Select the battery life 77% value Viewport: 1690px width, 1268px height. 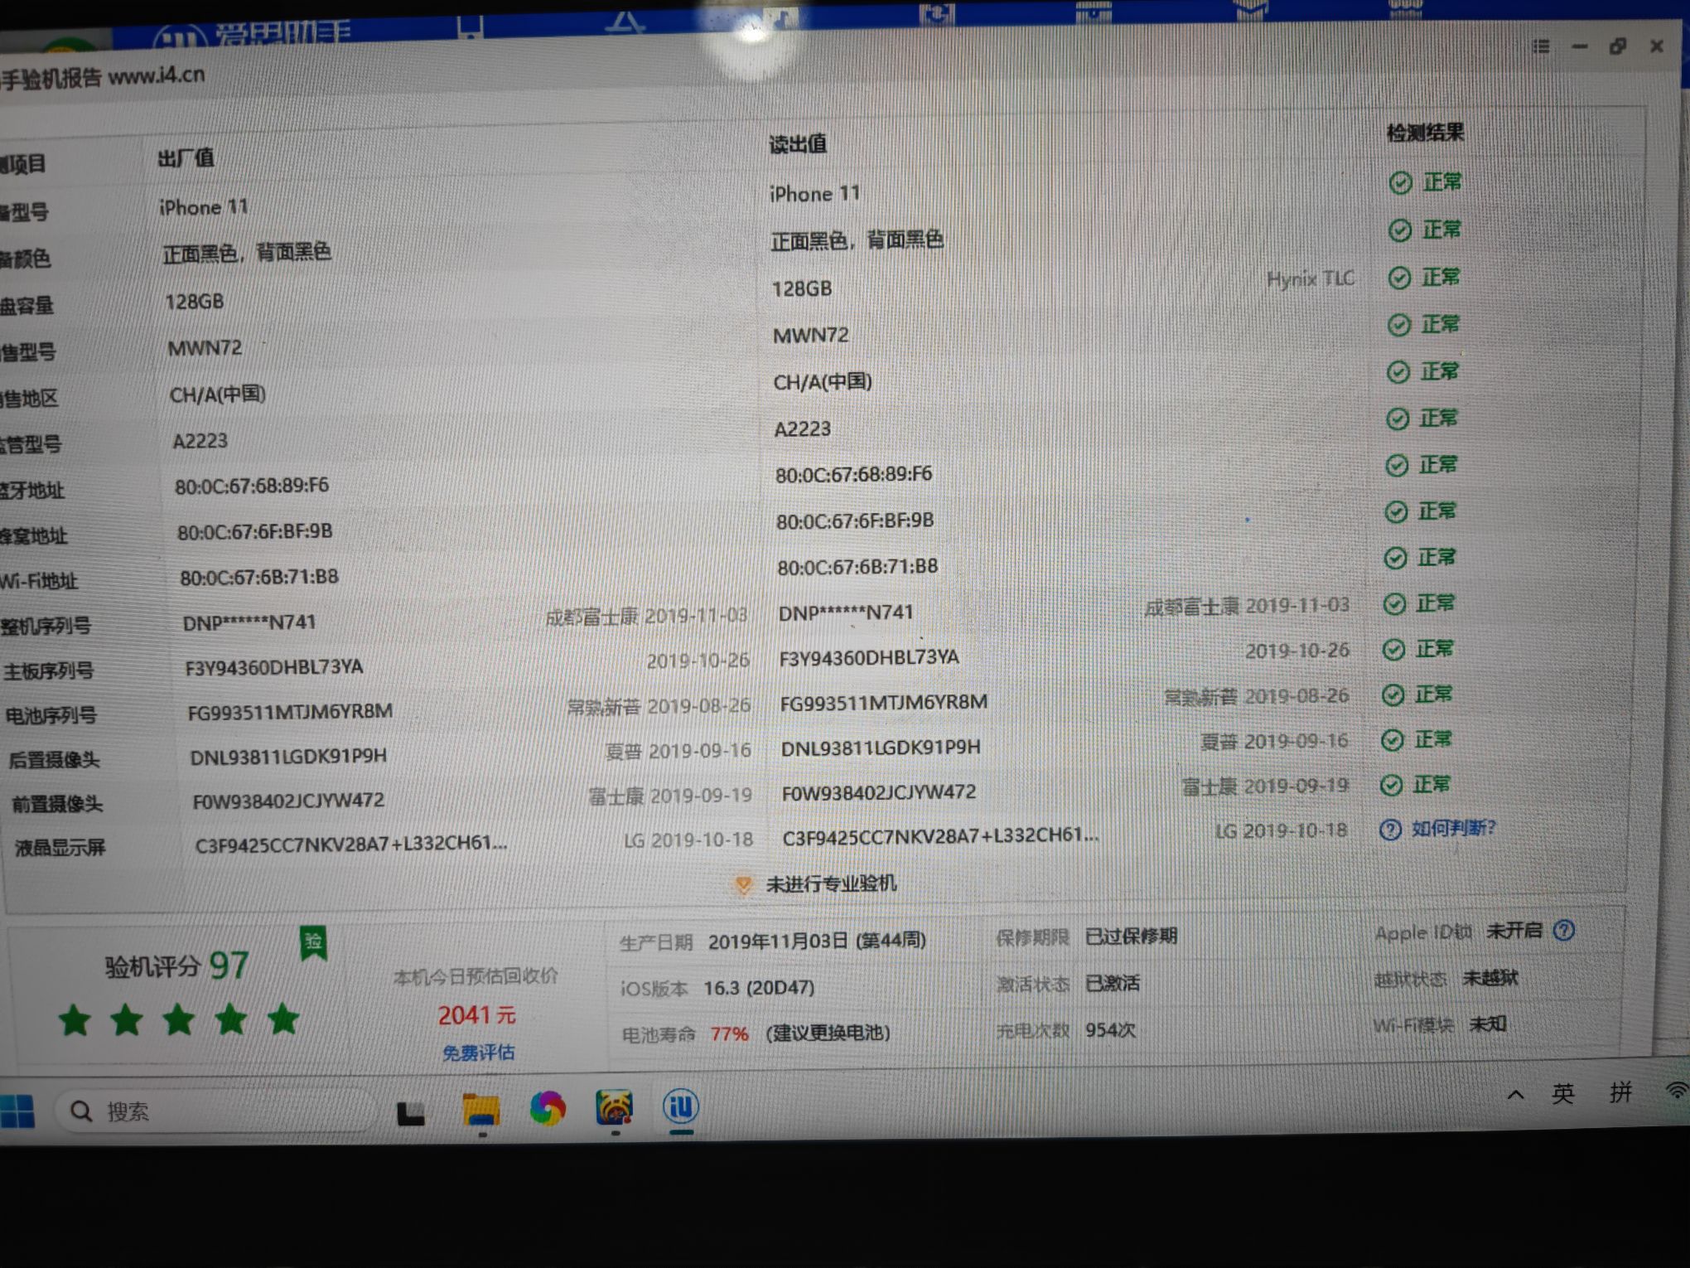pyautogui.click(x=729, y=1034)
